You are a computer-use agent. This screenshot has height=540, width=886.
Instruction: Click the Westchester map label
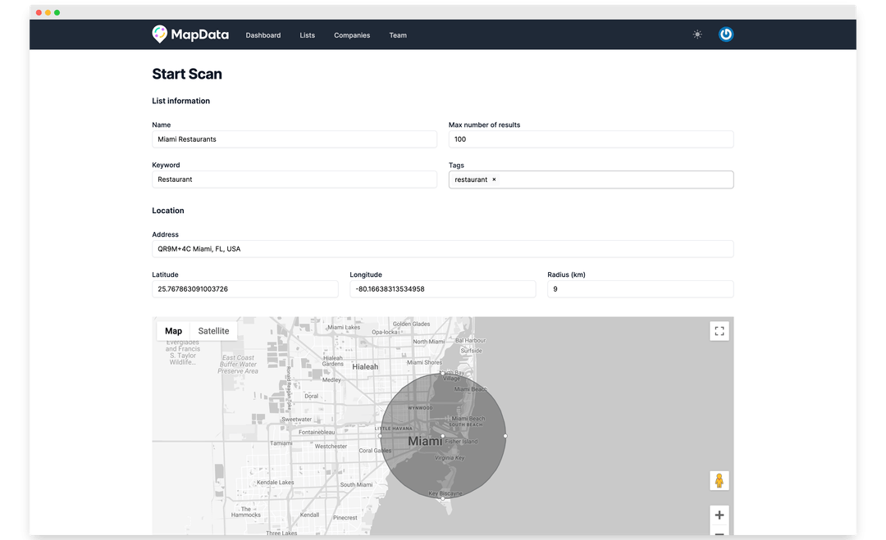(331, 447)
